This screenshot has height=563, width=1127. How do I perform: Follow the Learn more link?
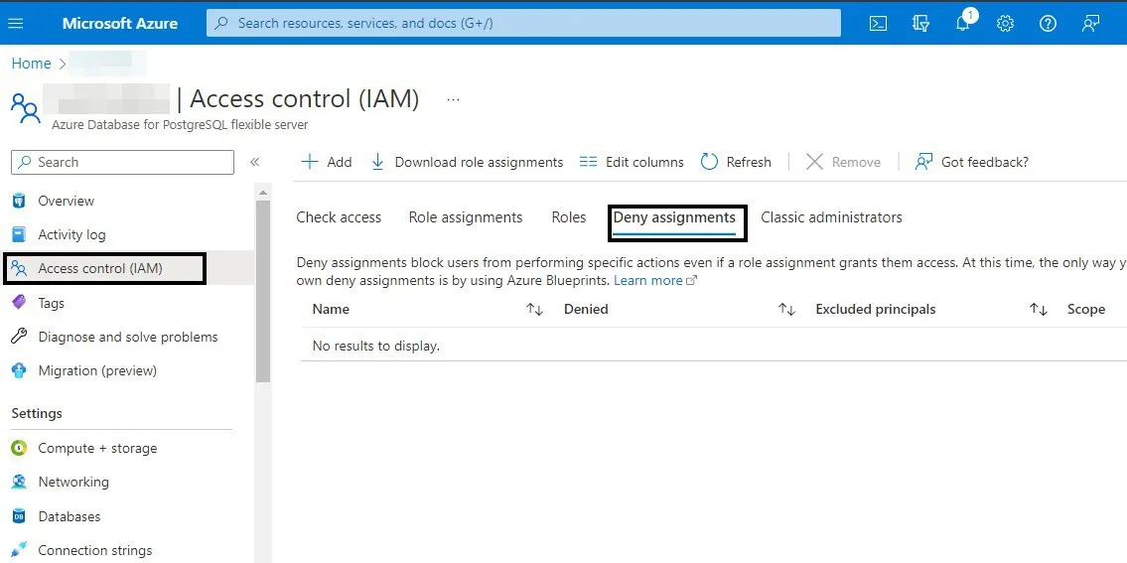654,280
